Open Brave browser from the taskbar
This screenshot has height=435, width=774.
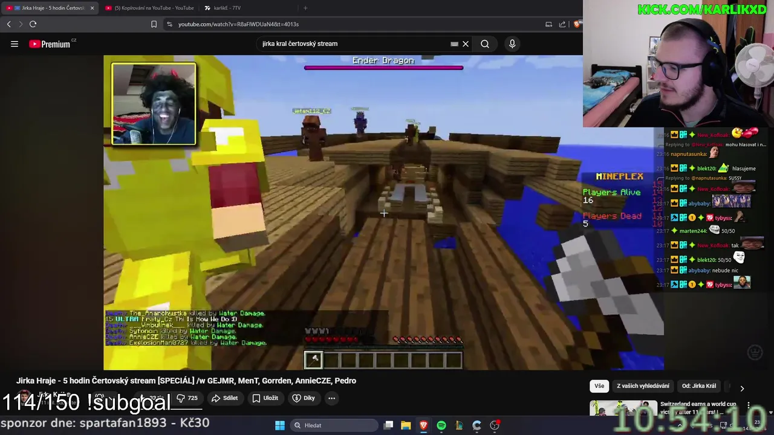pos(423,425)
